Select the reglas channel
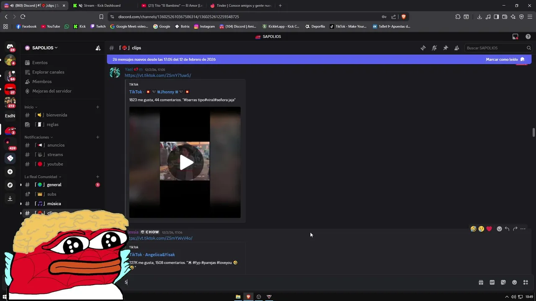This screenshot has width=536, height=301. (x=62, y=125)
